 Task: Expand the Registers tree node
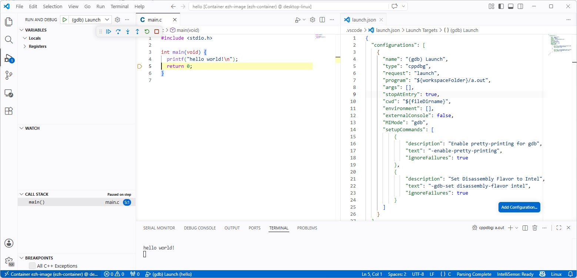(25, 46)
